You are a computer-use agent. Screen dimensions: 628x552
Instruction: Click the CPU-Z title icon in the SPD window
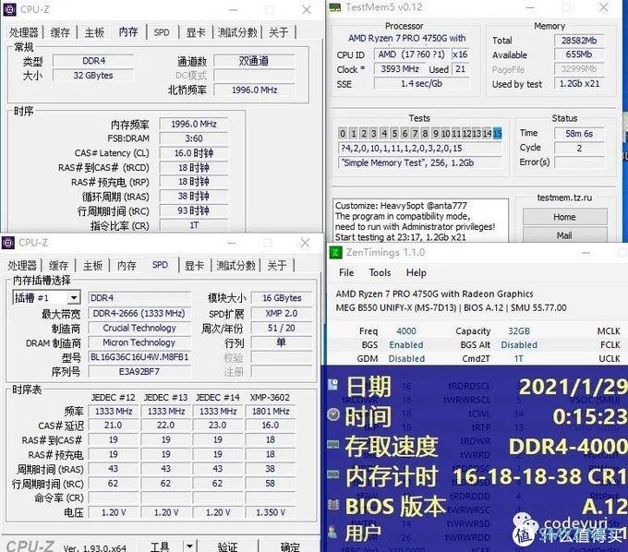point(8,243)
